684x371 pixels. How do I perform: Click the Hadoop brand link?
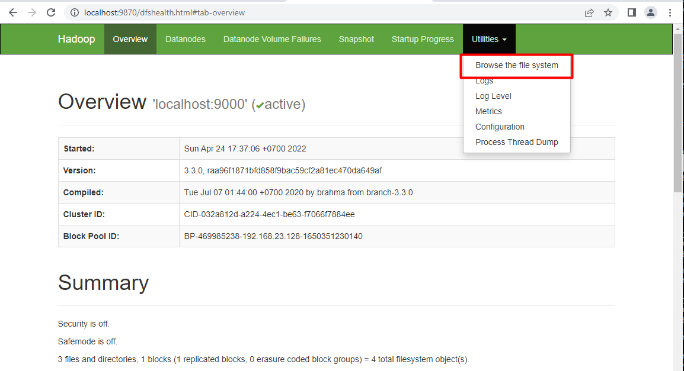click(76, 39)
